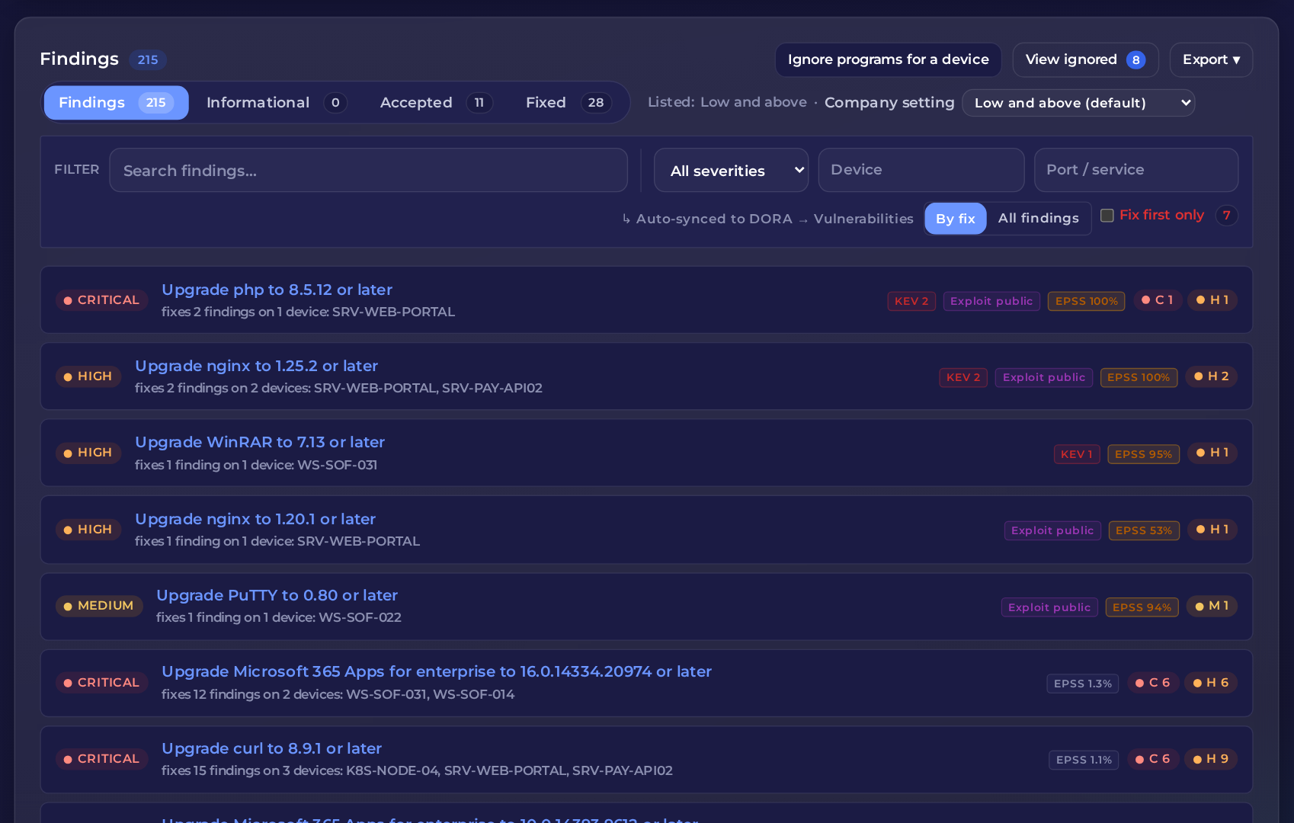Click EPSS 1.3% tag on Microsoft 365 row
The width and height of the screenshot is (1294, 823).
(x=1083, y=684)
